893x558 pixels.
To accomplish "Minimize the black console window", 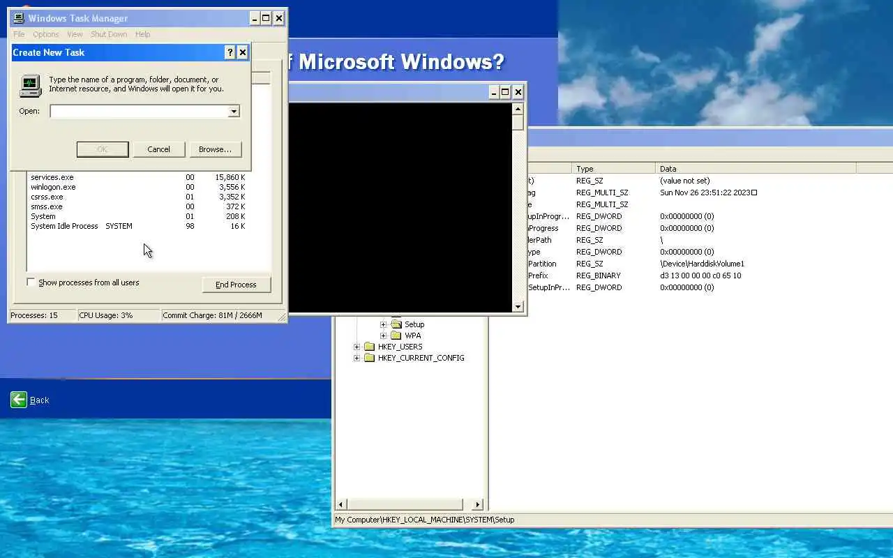I will click(494, 92).
